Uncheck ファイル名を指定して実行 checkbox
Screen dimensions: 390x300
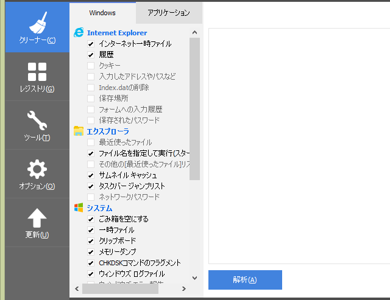(x=91, y=153)
